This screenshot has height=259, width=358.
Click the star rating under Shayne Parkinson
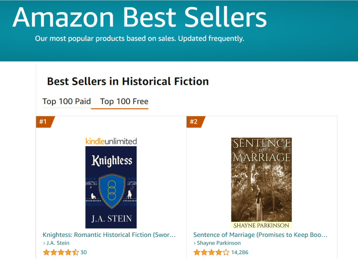211,252
